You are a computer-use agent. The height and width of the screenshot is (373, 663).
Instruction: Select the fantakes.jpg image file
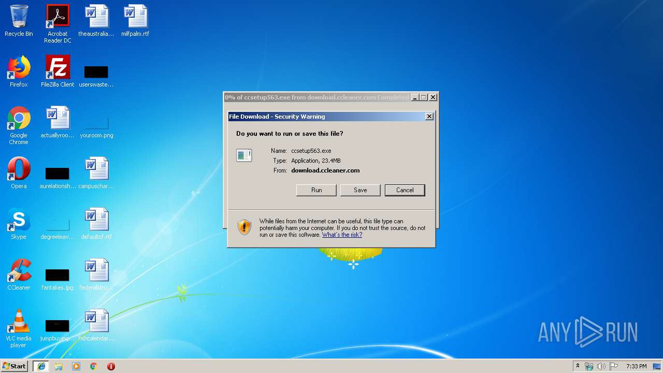tap(57, 279)
